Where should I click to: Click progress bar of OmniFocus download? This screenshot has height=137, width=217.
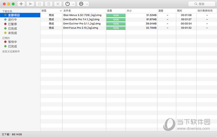click(116, 28)
